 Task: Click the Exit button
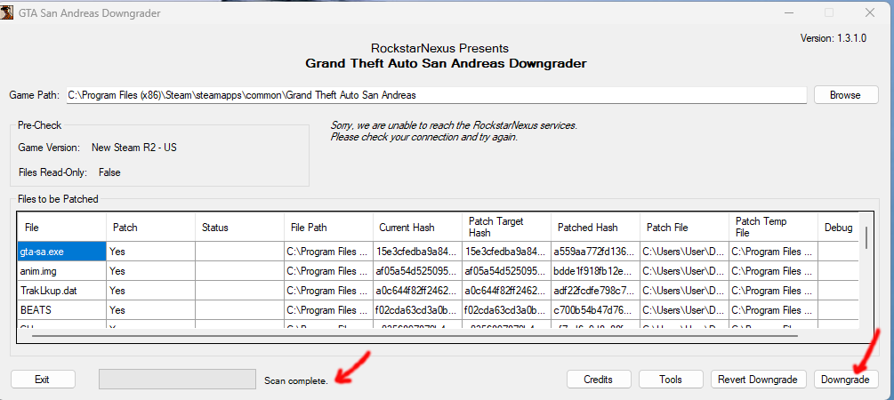click(43, 380)
